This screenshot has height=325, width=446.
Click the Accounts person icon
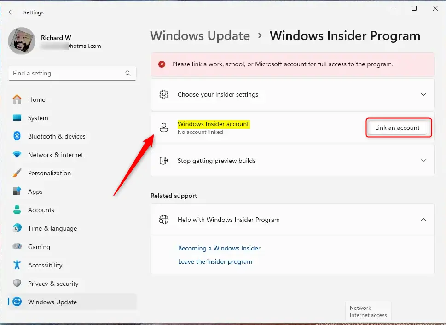coord(17,209)
